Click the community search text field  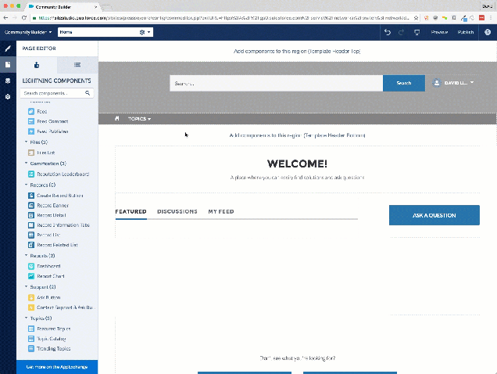pyautogui.click(x=276, y=83)
